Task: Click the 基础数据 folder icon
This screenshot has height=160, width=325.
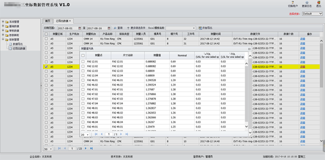Action: point(7,26)
